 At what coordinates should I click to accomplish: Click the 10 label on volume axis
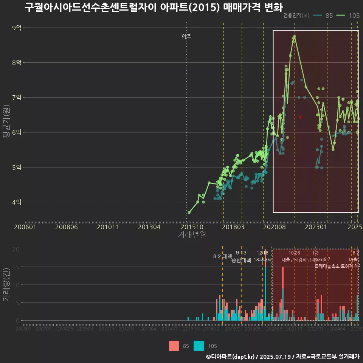(16, 285)
